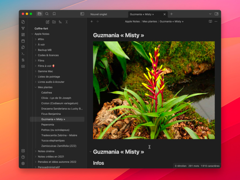240x180 pixels.
Task: Change sort order icon
Action: [60, 22]
